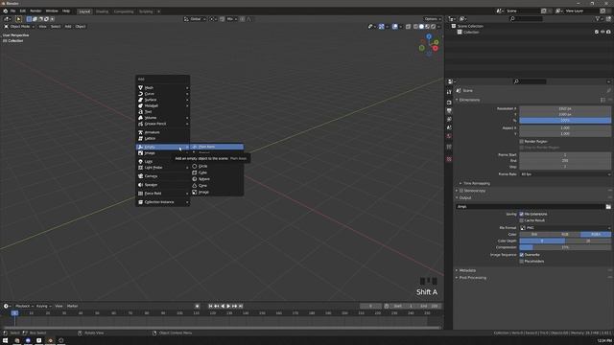Open the viewport Object menu
The height and width of the screenshot is (345, 614).
point(81,27)
